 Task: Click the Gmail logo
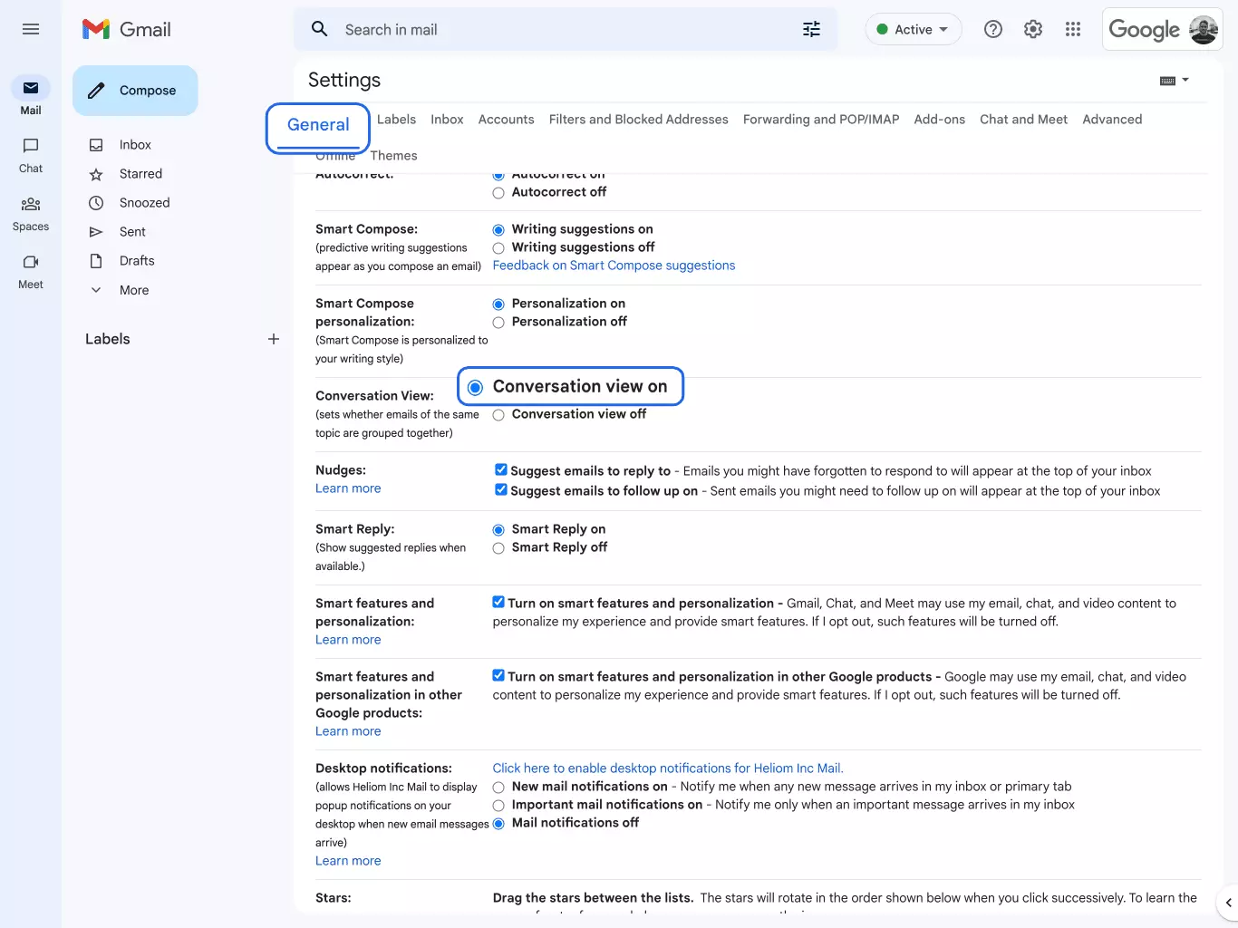126,29
